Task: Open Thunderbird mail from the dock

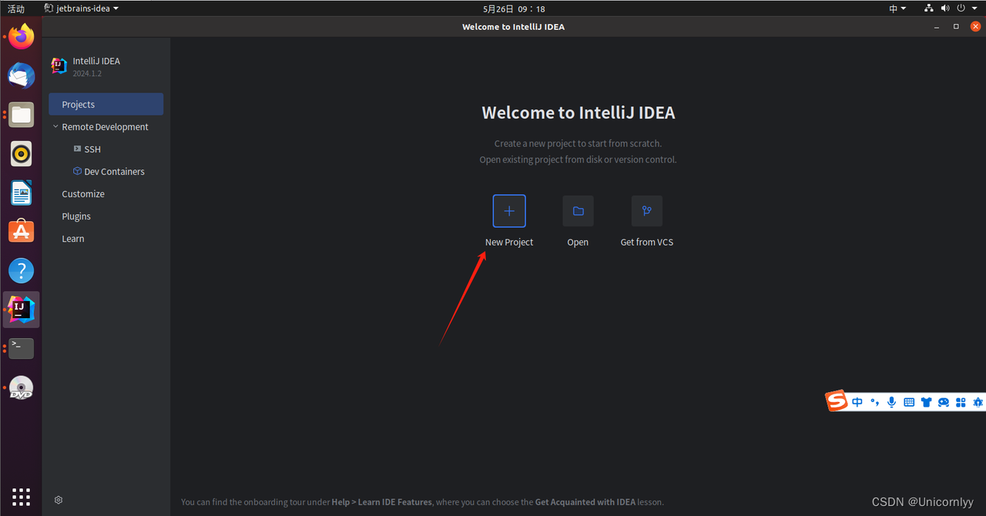Action: [x=22, y=75]
